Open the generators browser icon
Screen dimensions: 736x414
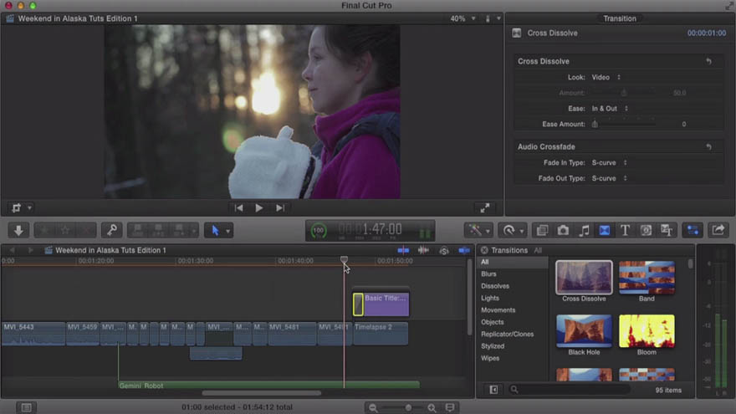click(x=646, y=230)
